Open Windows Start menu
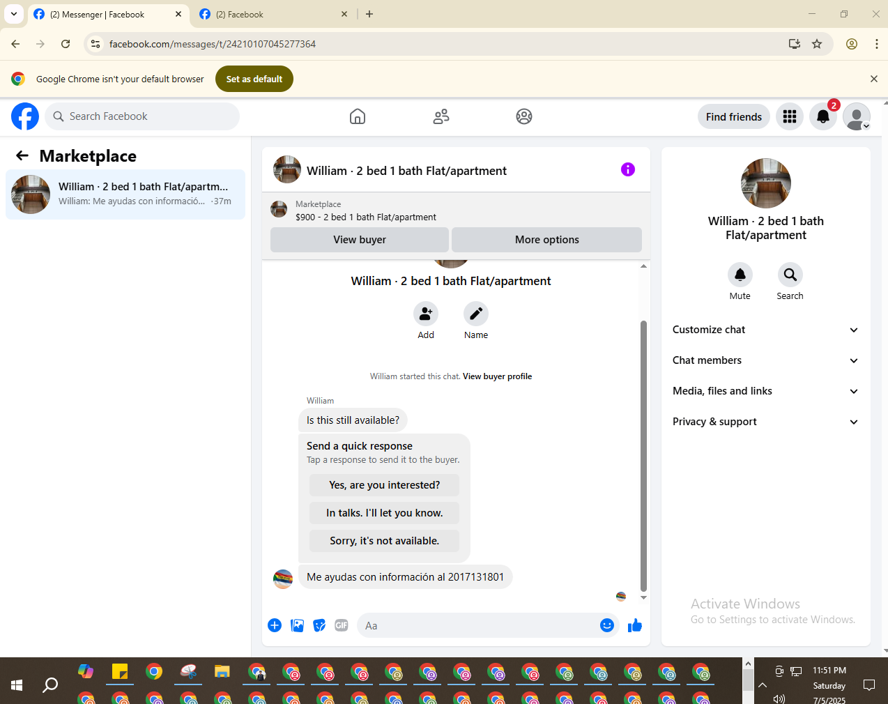Viewport: 888px width, 704px height. tap(17, 685)
